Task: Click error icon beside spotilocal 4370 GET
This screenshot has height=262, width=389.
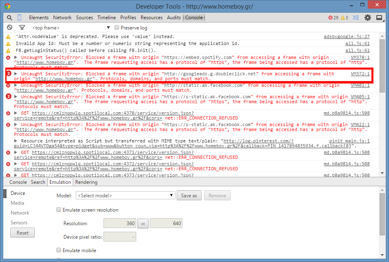Action: [8, 113]
